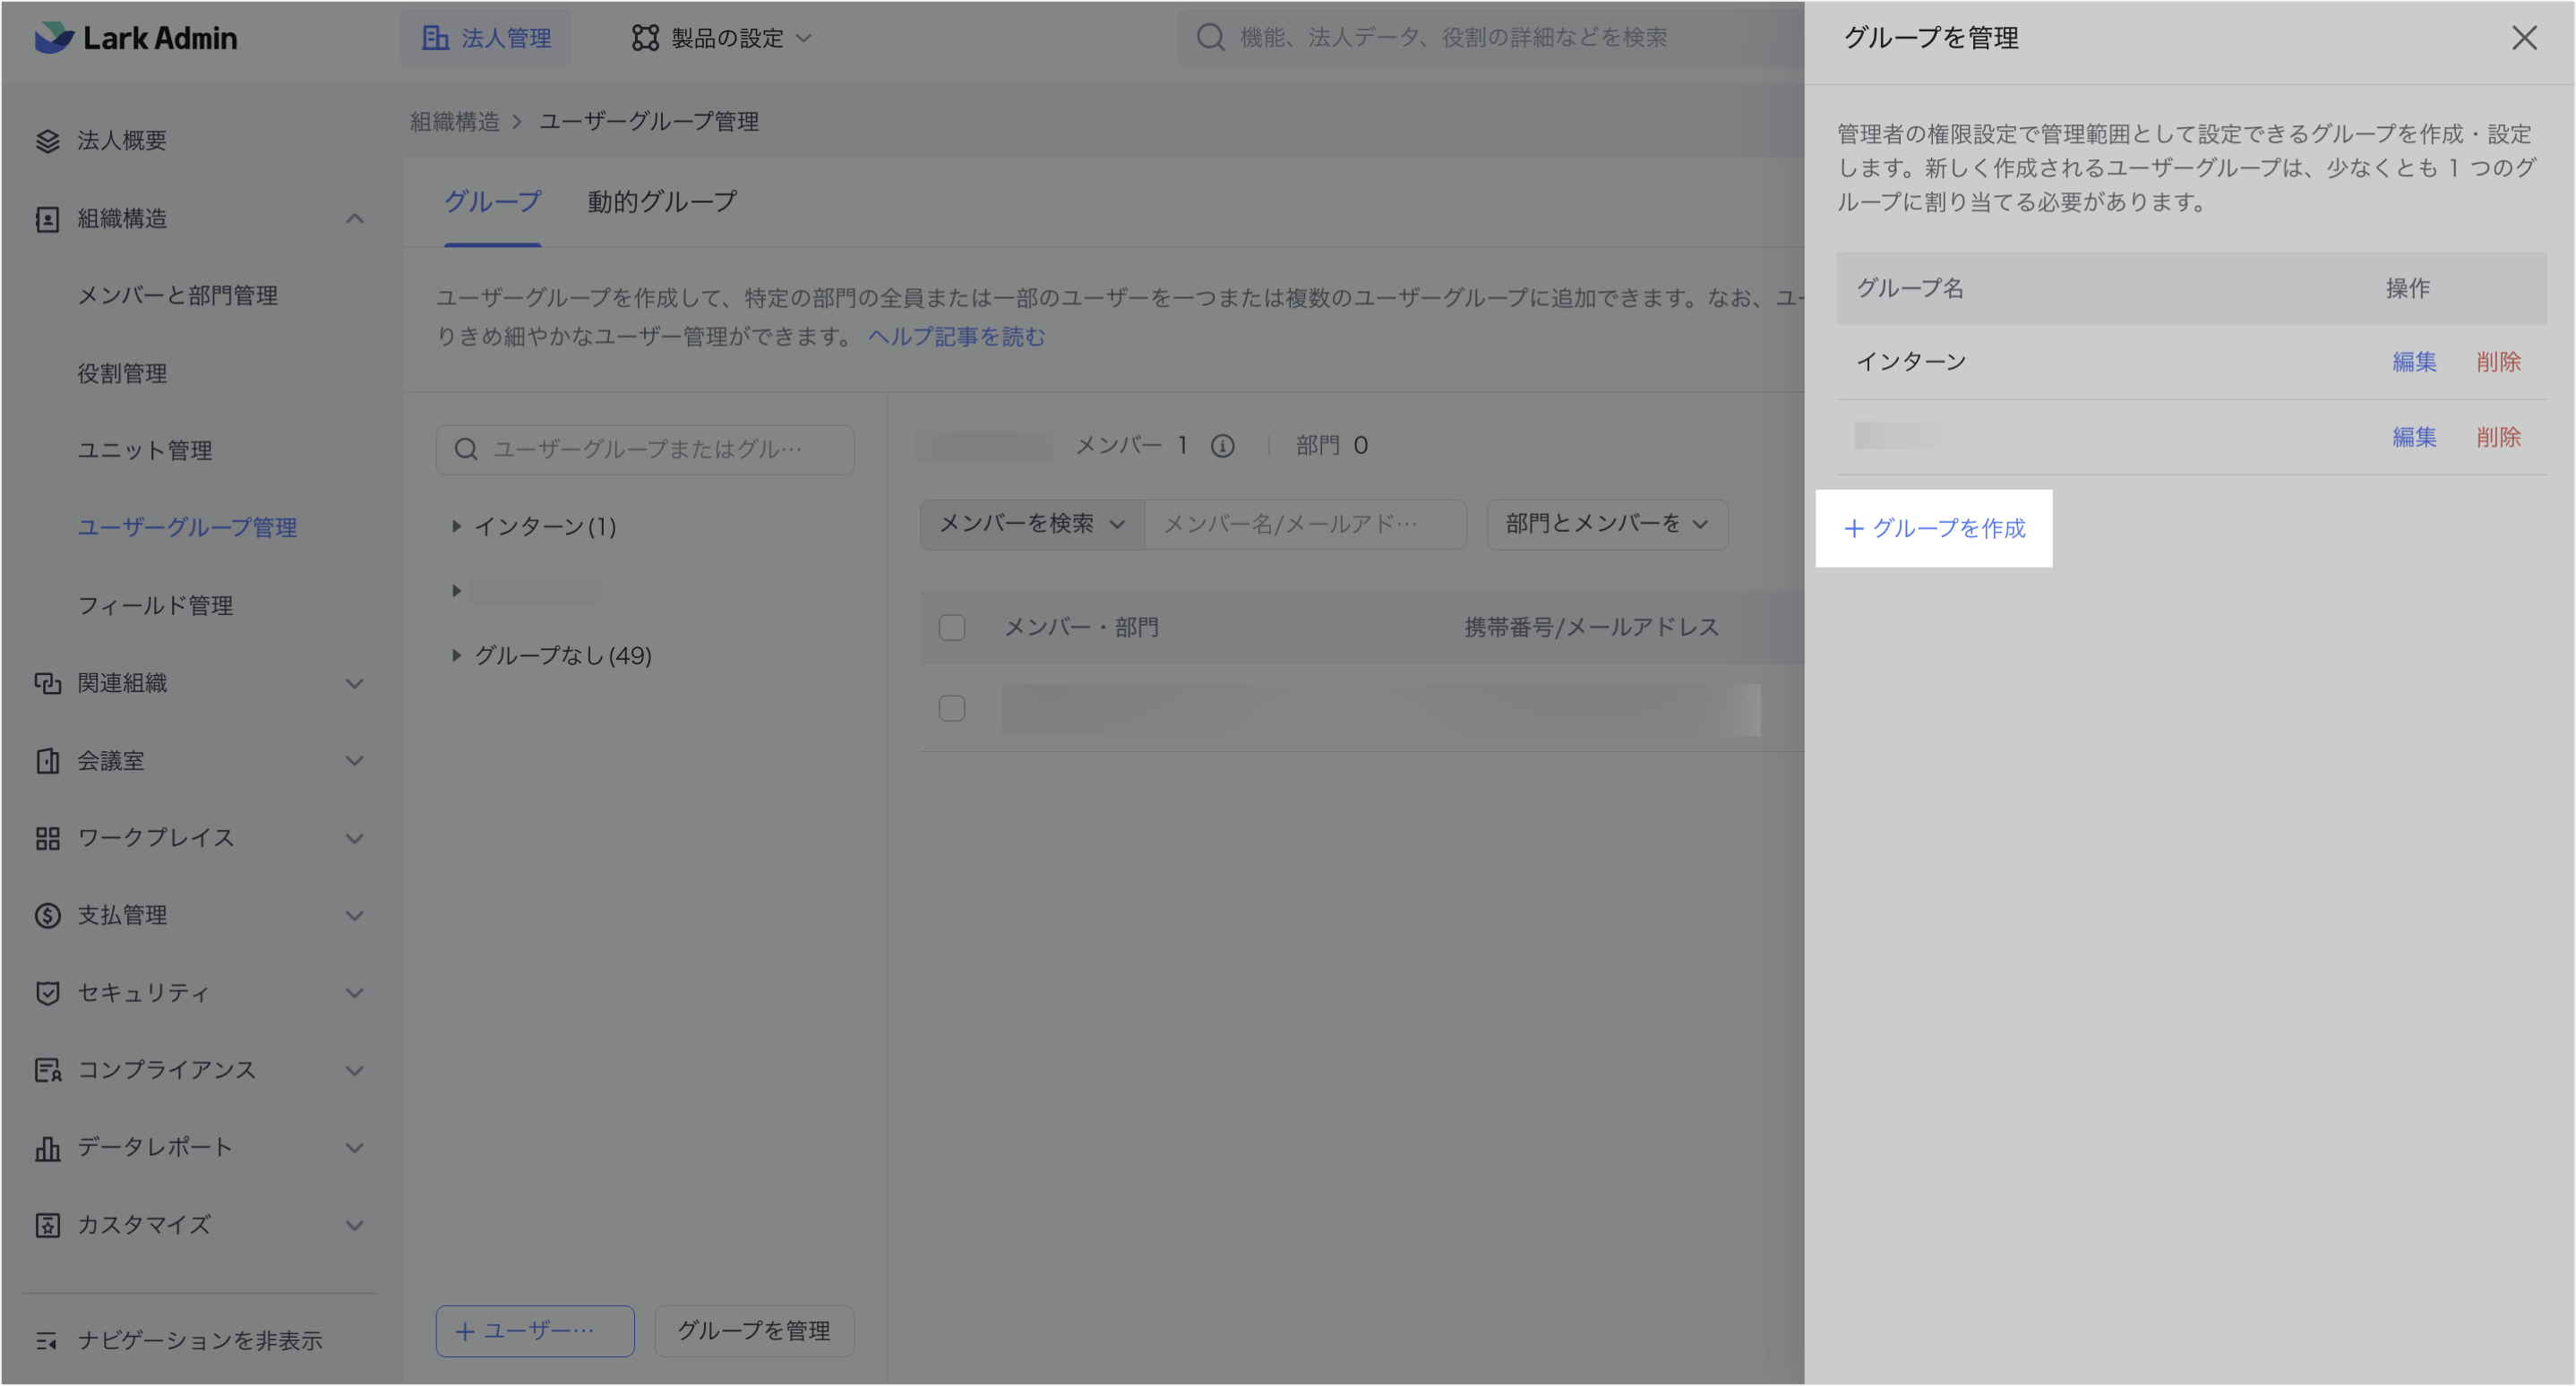Click the plus icon of グループを作成

coord(1853,528)
